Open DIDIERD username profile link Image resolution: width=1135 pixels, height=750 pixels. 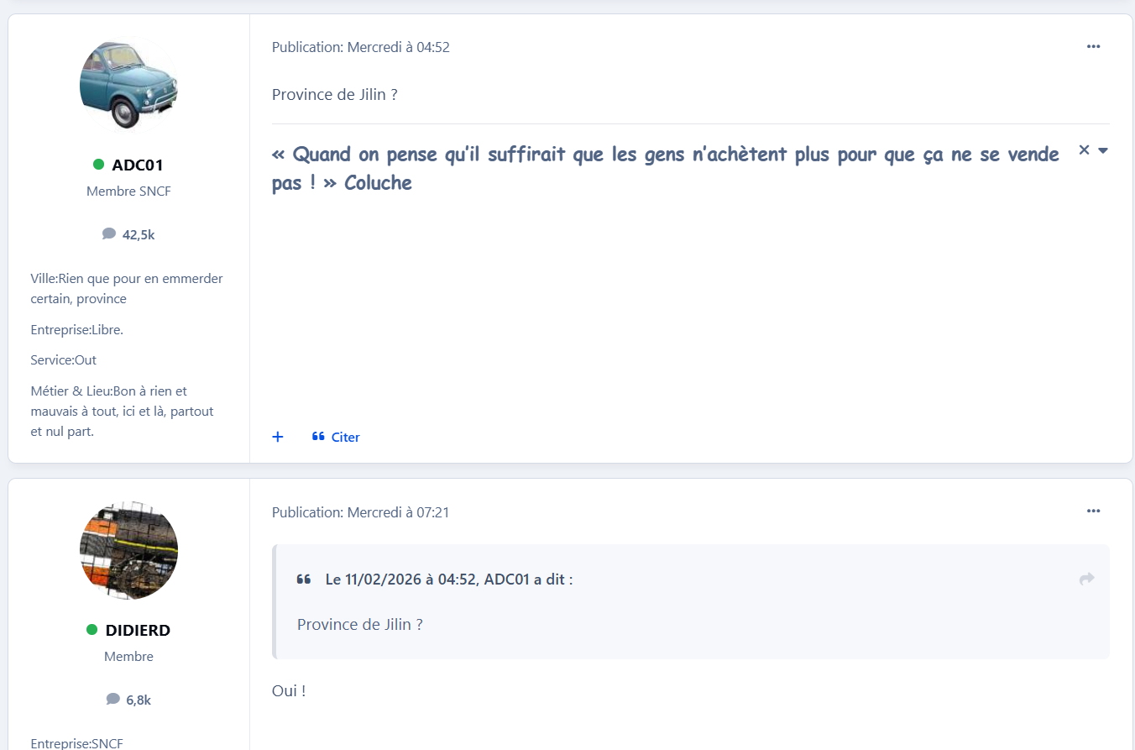click(138, 630)
